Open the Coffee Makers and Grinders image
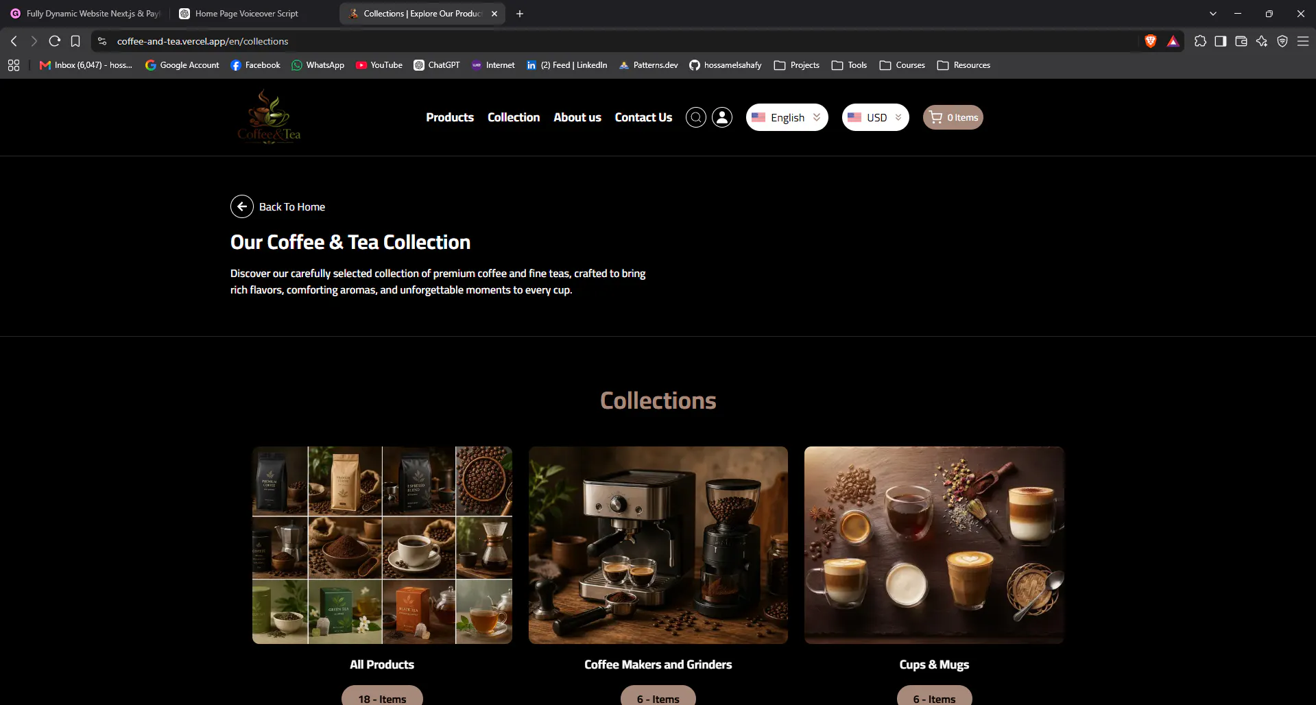This screenshot has width=1316, height=705. coord(658,545)
